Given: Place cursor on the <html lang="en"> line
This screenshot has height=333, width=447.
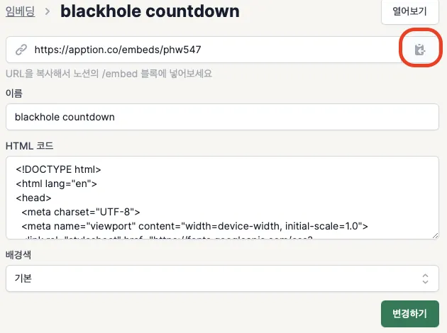Looking at the screenshot, I should (x=56, y=184).
